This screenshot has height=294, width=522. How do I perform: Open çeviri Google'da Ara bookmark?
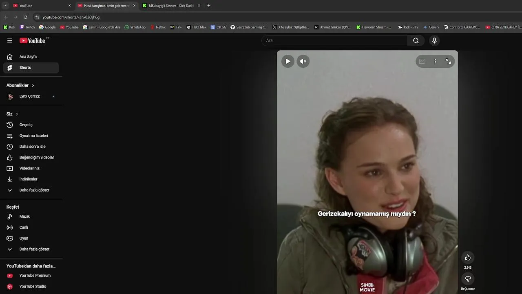[x=102, y=27]
